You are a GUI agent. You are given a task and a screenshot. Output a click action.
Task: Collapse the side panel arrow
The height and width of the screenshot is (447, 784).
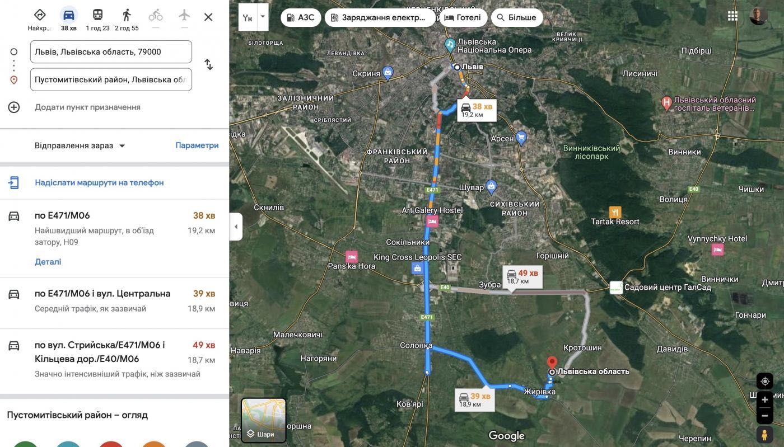click(236, 227)
